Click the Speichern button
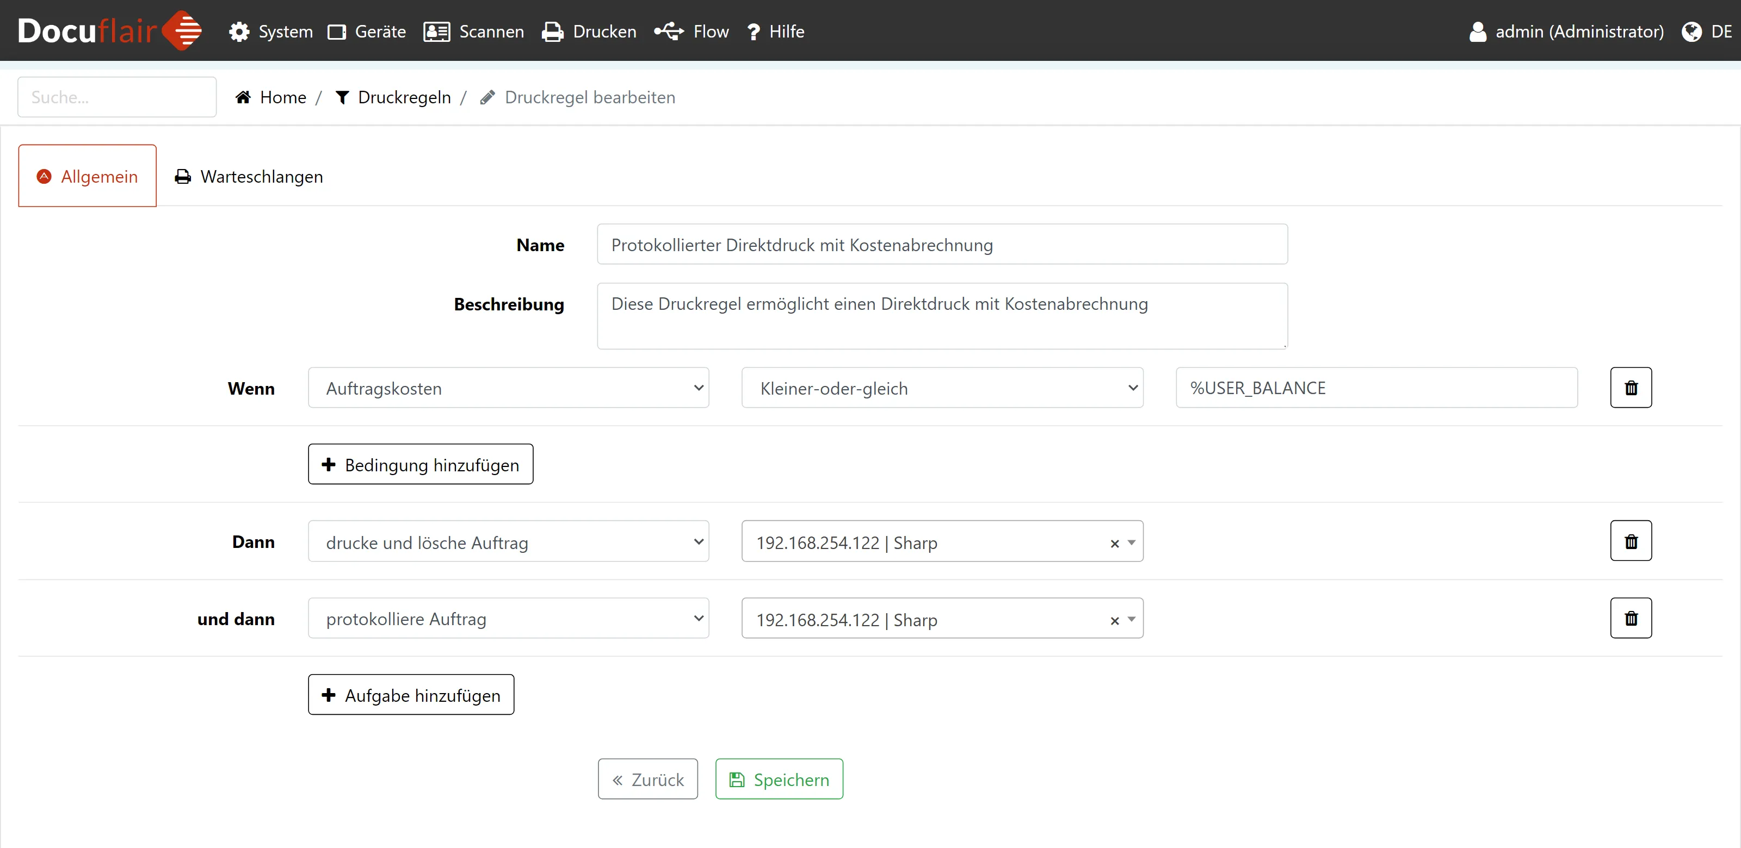The width and height of the screenshot is (1741, 848). 779,779
